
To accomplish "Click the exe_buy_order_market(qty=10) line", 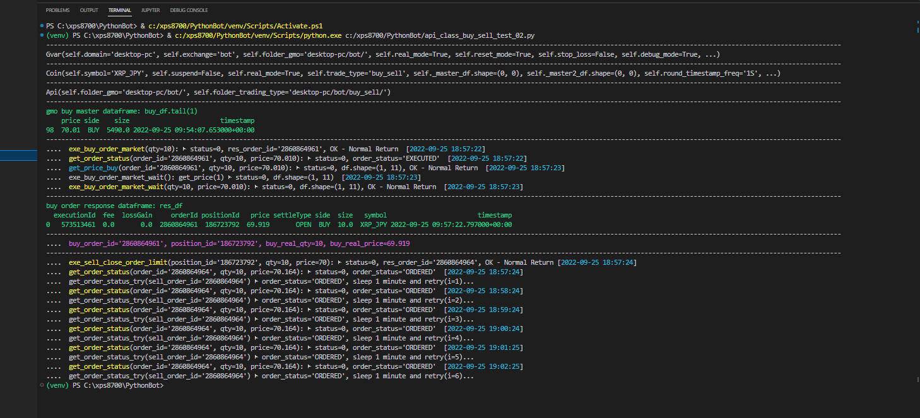I will [x=266, y=149].
